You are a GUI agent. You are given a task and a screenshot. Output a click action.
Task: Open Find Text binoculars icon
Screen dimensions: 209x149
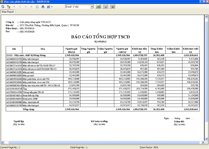[x=43, y=7]
